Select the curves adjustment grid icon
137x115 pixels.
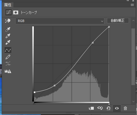(x=9, y=12)
